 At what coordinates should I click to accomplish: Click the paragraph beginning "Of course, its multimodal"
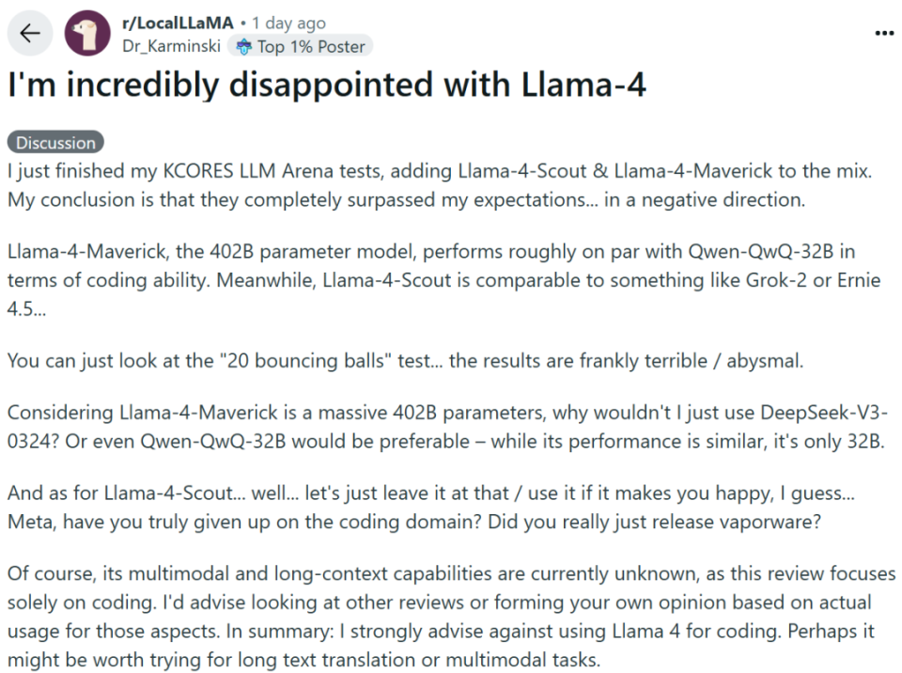pos(451,602)
